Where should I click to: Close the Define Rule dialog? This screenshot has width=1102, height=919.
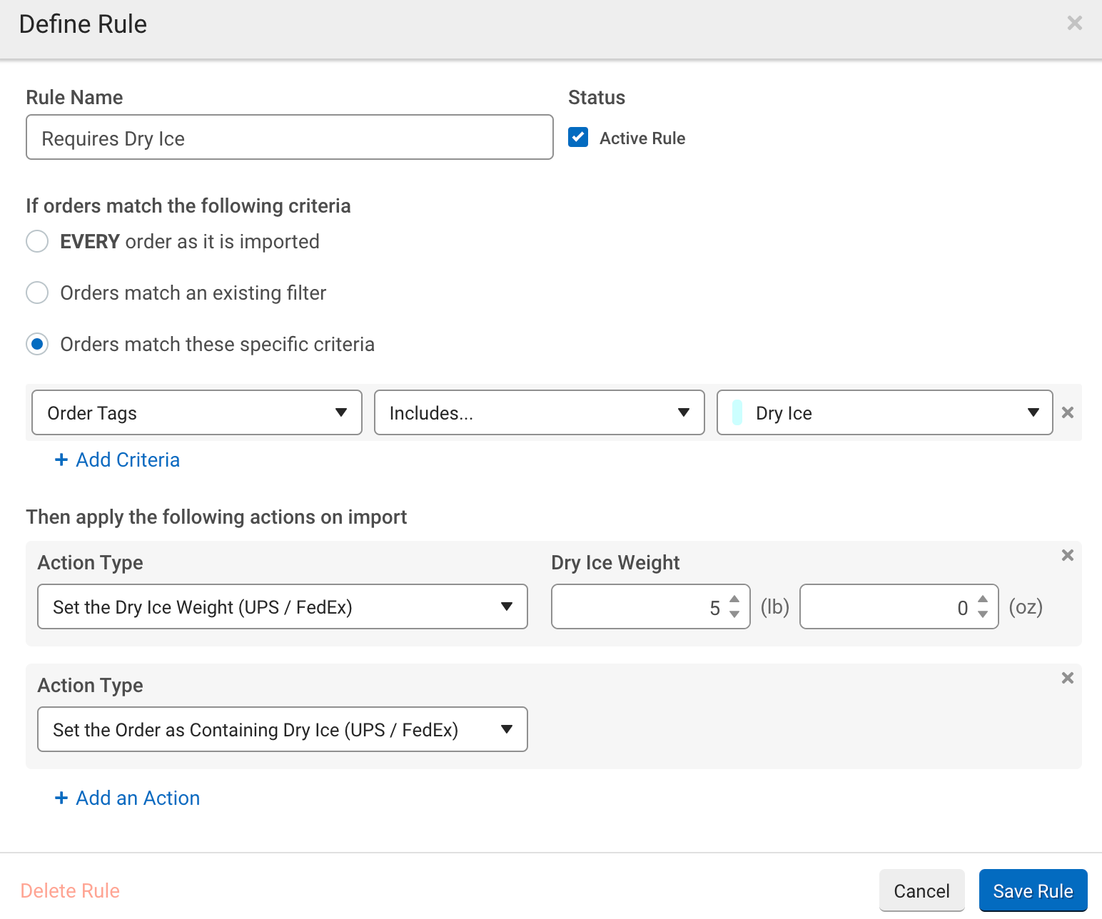pyautogui.click(x=1074, y=24)
